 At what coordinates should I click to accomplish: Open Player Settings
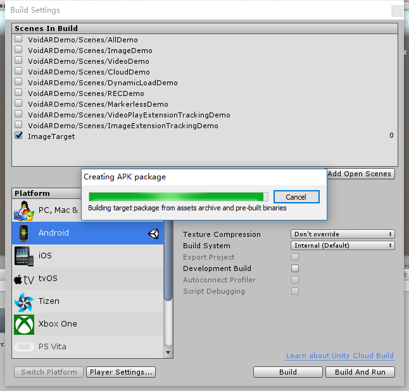[x=121, y=372]
